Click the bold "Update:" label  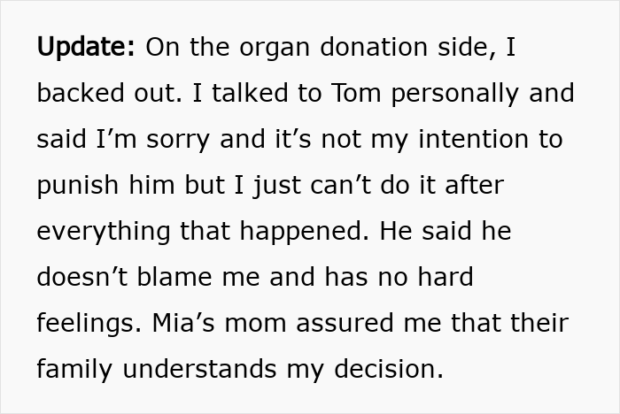(x=86, y=48)
